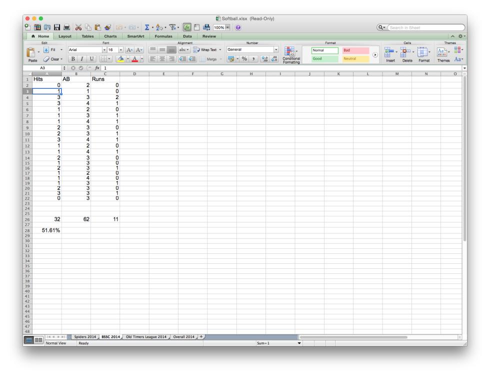Apply red font color A

pos(134,59)
